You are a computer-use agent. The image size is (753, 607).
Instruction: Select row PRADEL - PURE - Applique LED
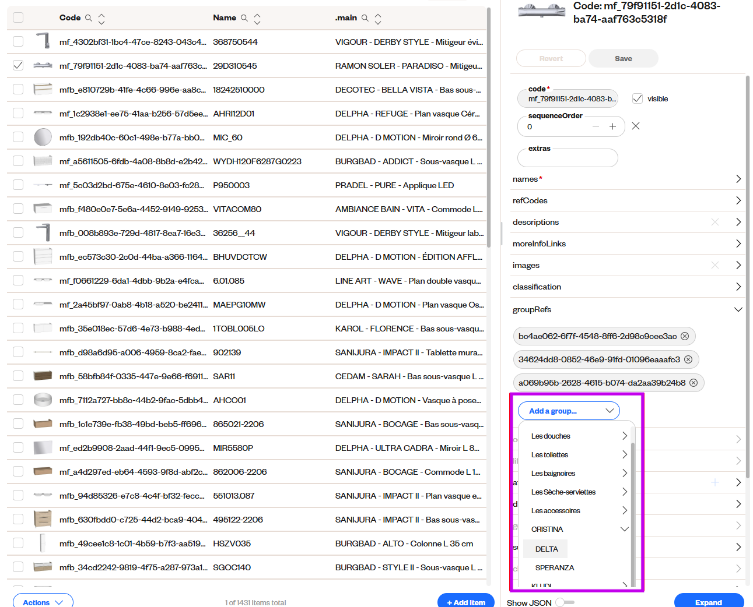click(247, 185)
